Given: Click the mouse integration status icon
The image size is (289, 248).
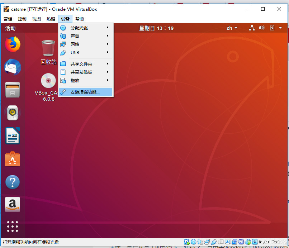Looking at the screenshot, I should pos(248,242).
